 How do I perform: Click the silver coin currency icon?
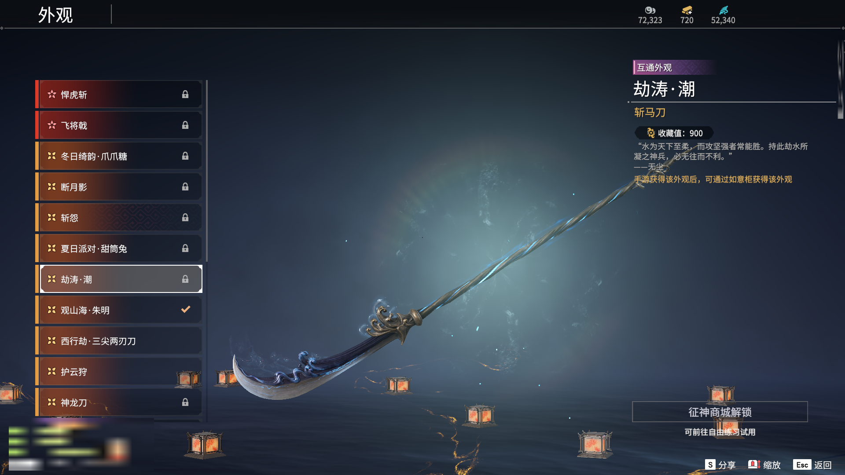650,10
